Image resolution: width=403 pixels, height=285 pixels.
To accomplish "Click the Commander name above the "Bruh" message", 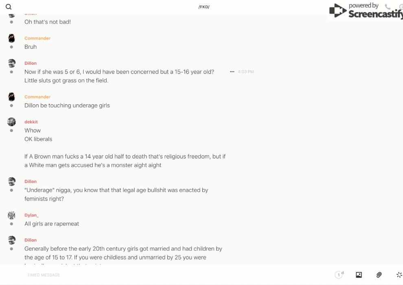I will 37,38.
